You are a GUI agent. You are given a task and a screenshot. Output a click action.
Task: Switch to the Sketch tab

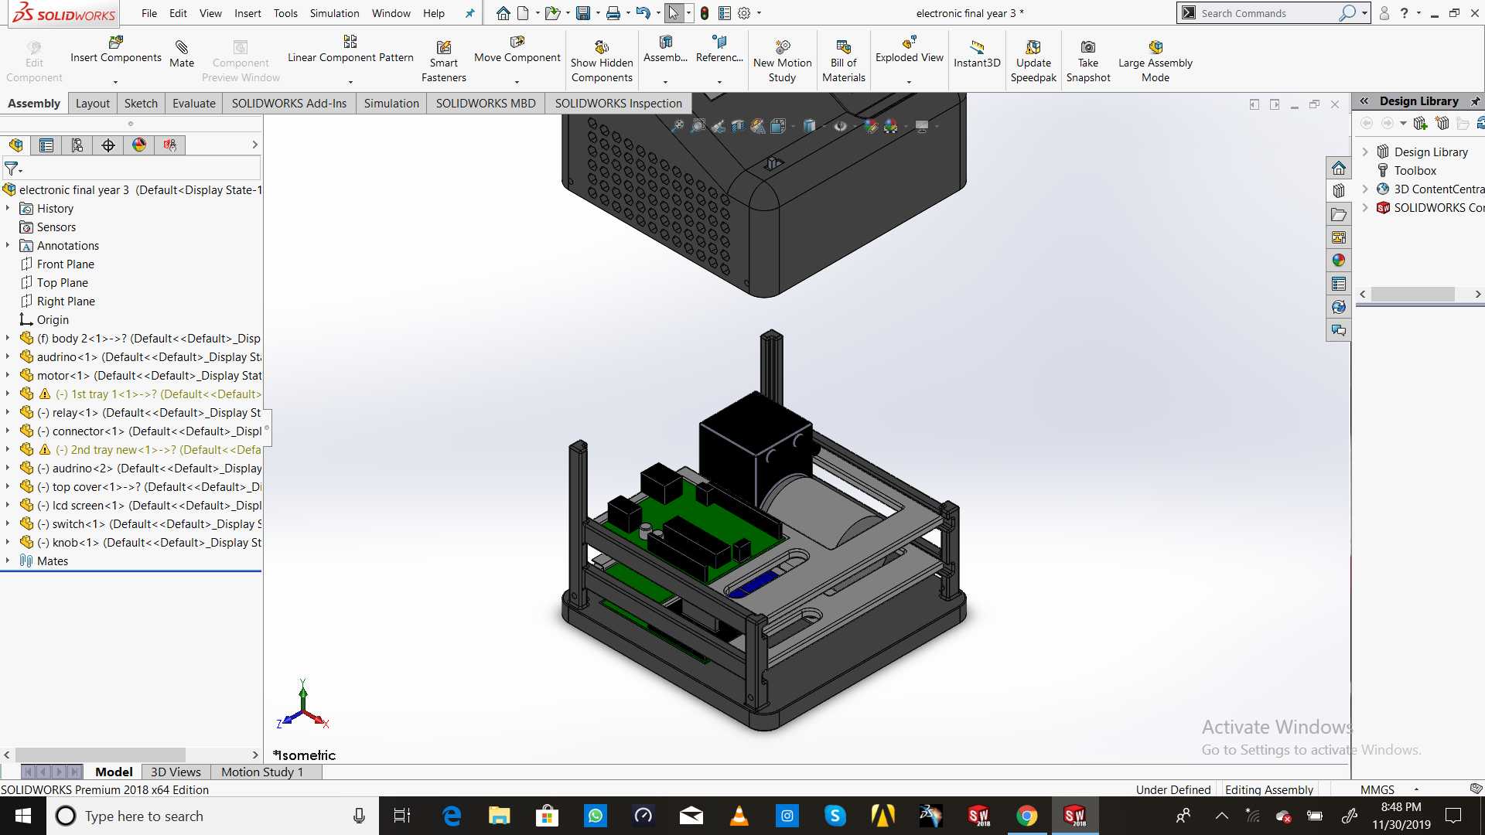click(x=141, y=103)
